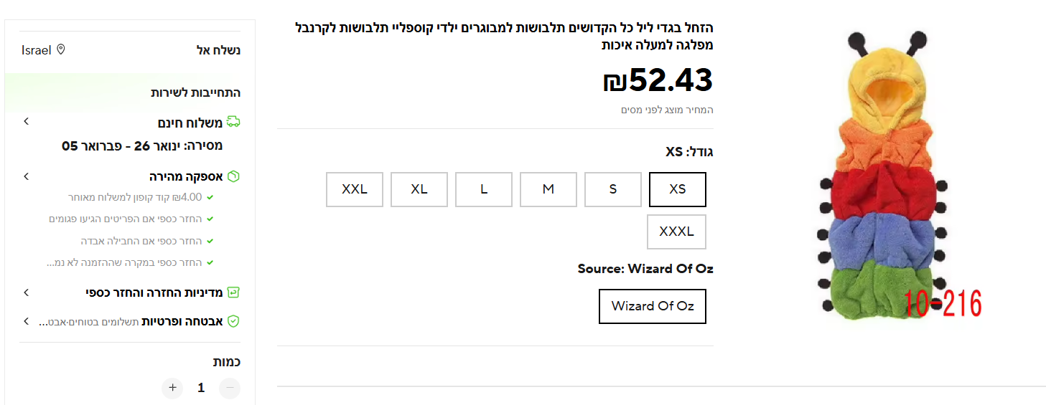The height and width of the screenshot is (405, 1046).
Task: Click the security and privacy shield icon
Action: point(233,322)
